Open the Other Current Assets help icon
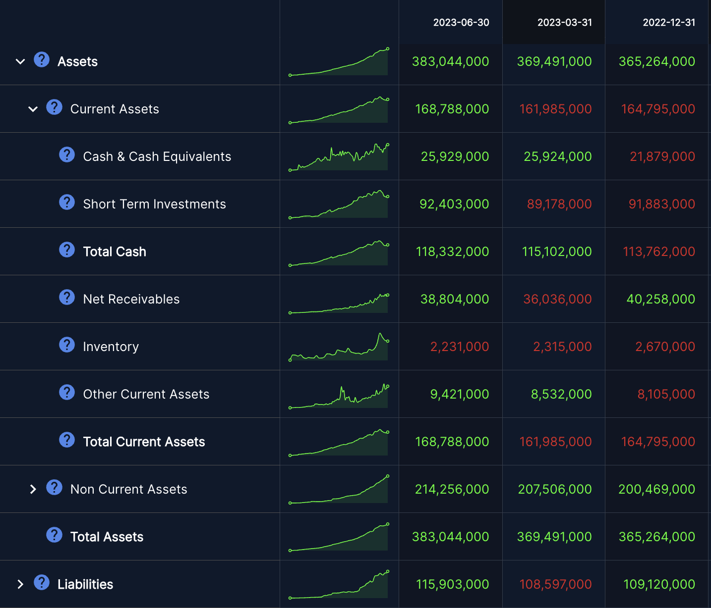Image resolution: width=711 pixels, height=608 pixels. [67, 393]
